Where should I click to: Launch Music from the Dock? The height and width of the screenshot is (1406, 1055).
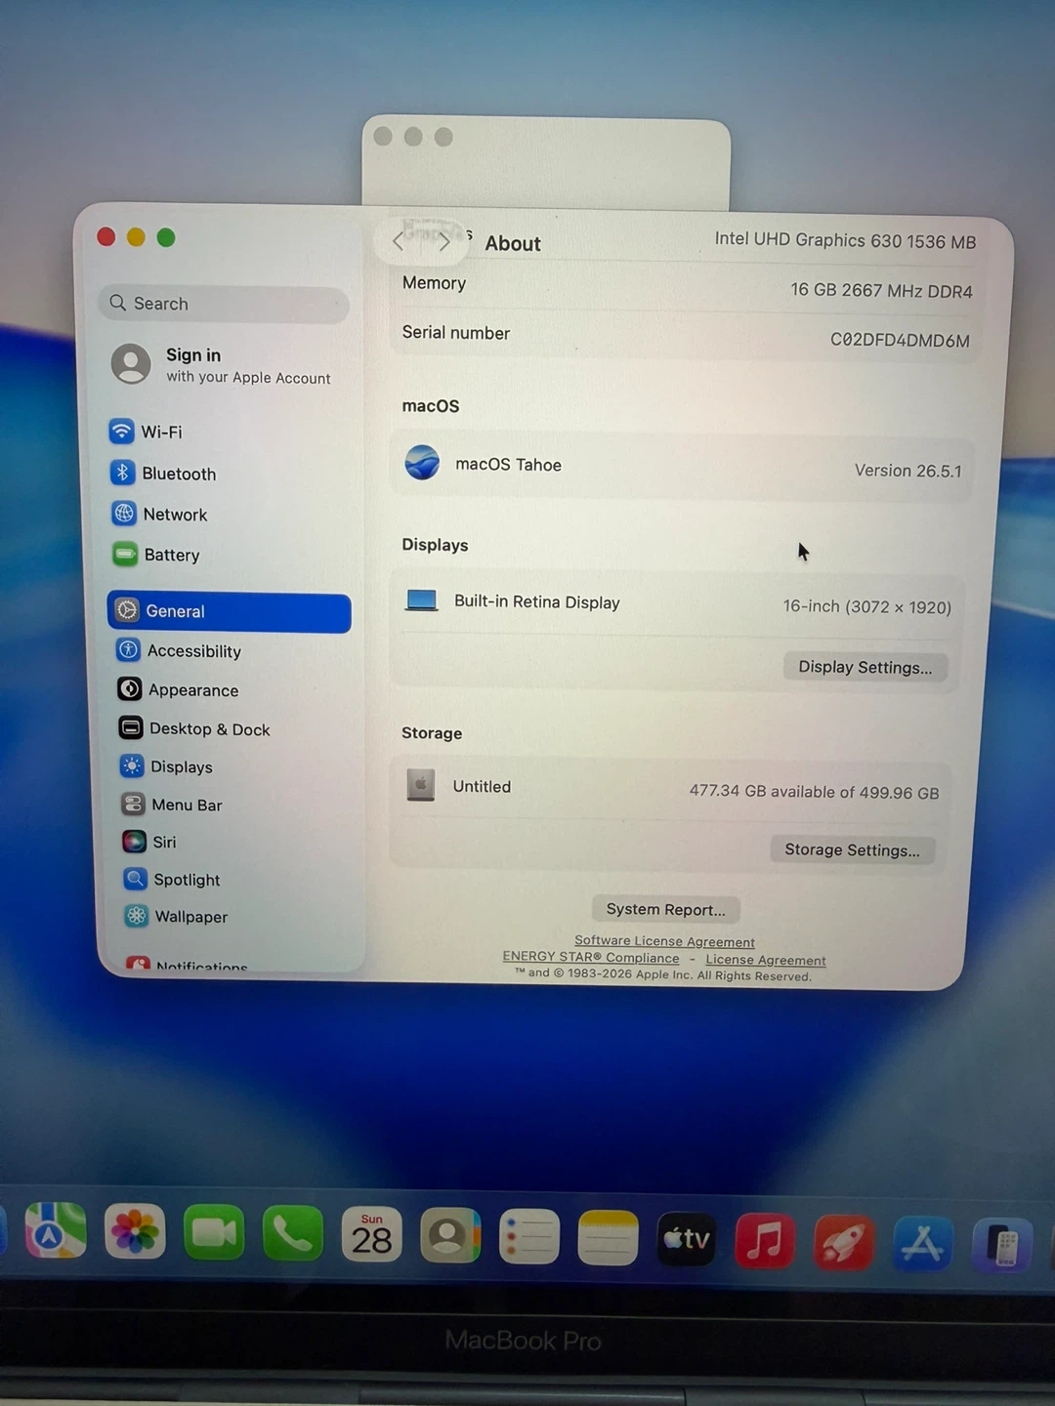(x=765, y=1241)
